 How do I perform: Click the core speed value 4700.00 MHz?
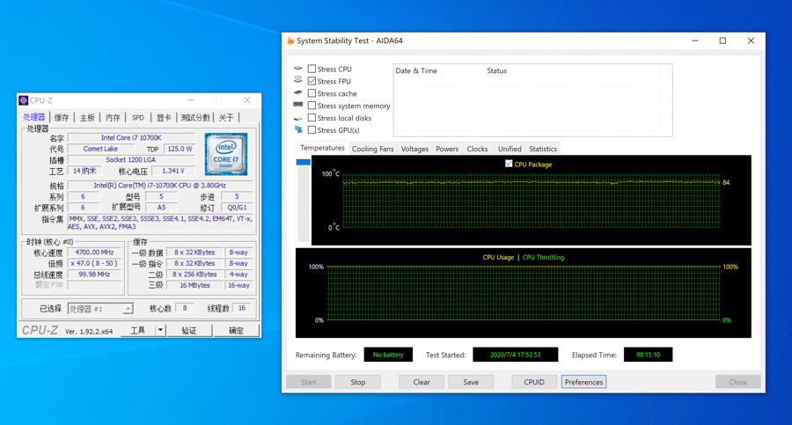point(94,253)
